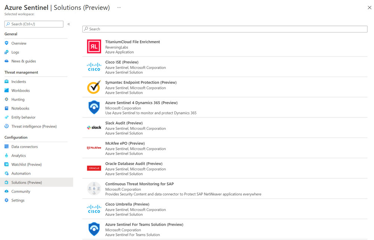
Task: Click the Overview shield icon
Action: click(x=6, y=43)
